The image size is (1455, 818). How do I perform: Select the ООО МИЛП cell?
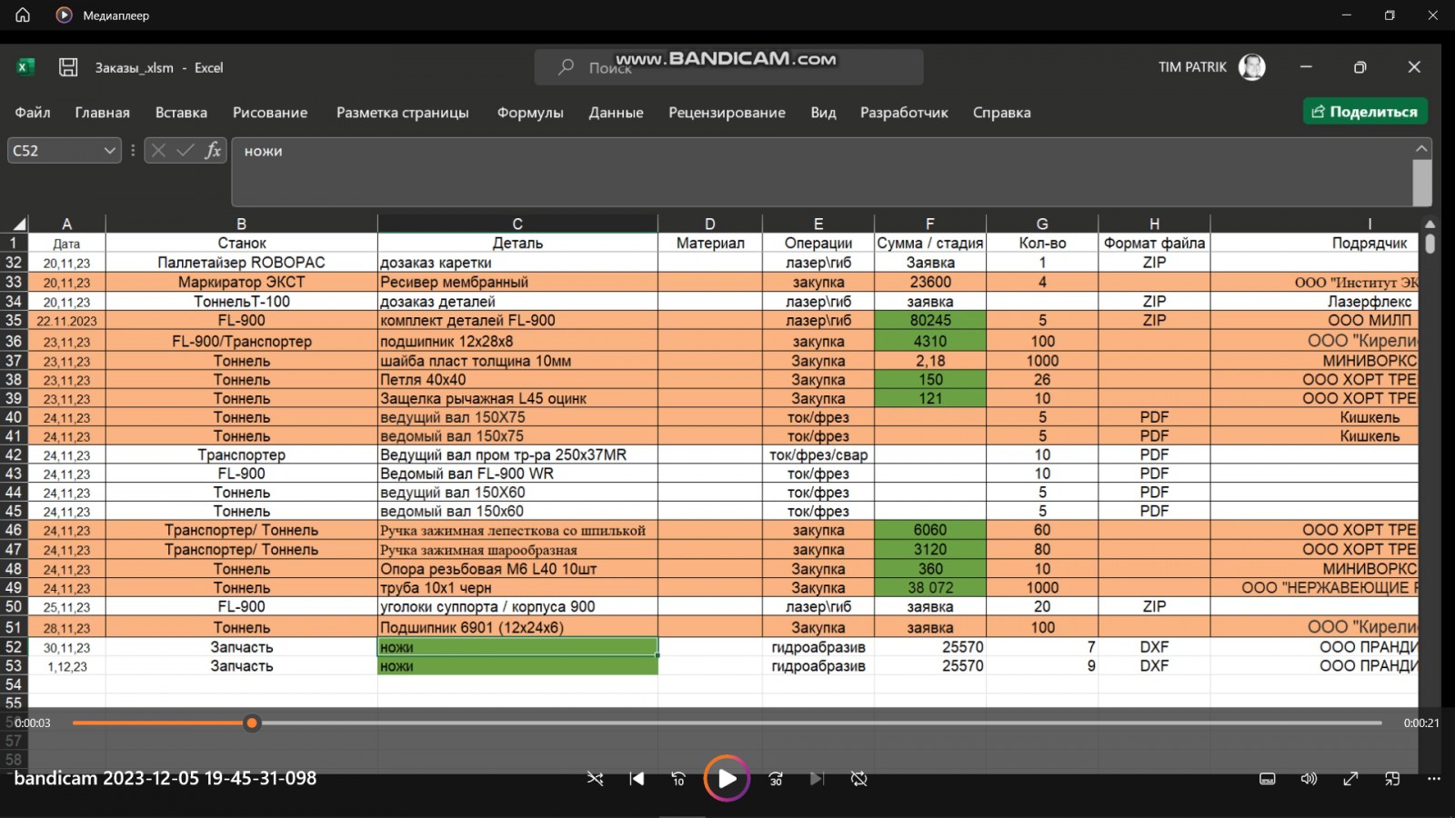(x=1314, y=321)
